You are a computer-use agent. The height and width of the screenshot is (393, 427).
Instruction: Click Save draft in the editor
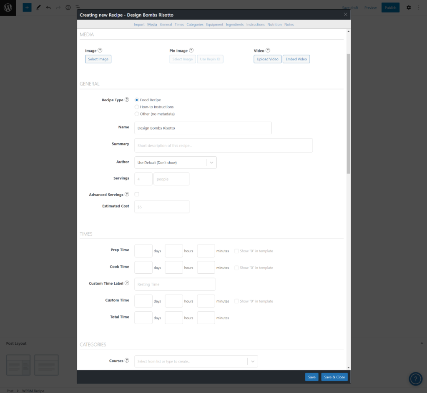click(x=350, y=8)
